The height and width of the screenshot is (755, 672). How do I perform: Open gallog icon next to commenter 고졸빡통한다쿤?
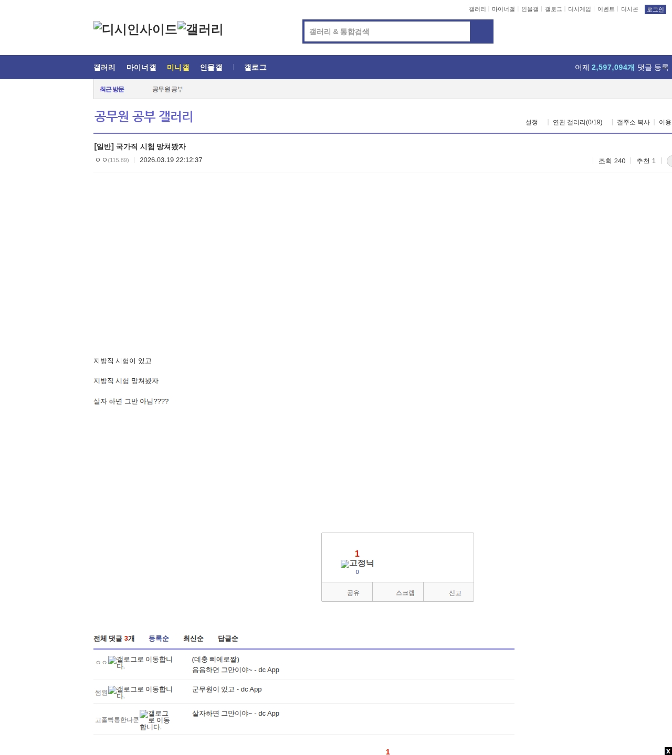[x=154, y=720]
